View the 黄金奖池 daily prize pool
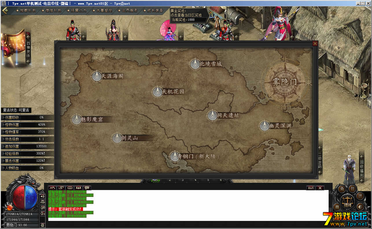This screenshot has height=229, width=372. [189, 15]
